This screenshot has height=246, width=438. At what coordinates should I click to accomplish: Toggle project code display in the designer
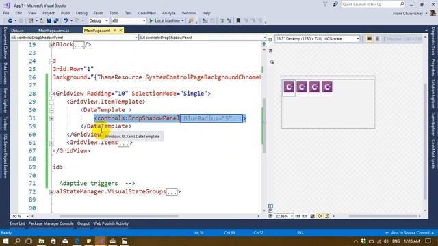[327, 216]
